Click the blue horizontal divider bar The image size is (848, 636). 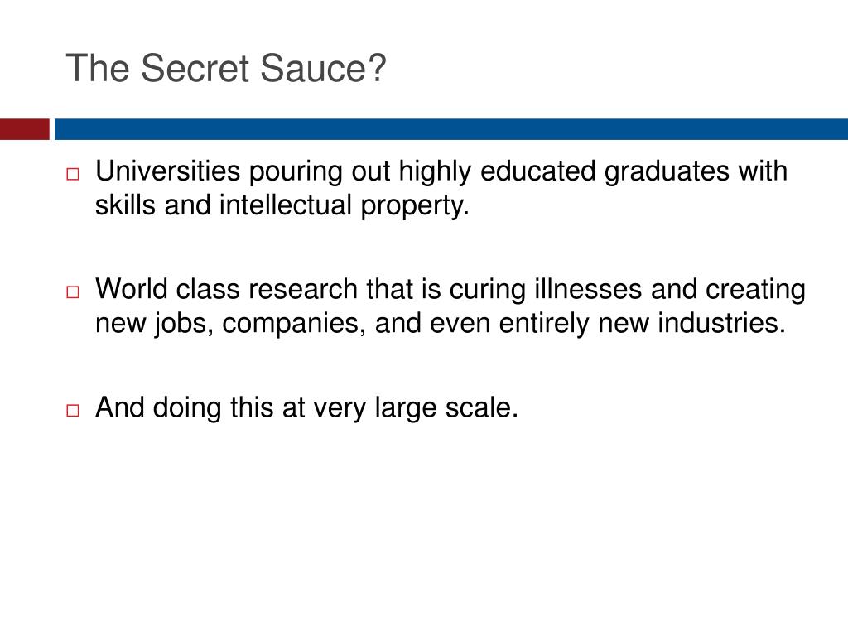[451, 129]
